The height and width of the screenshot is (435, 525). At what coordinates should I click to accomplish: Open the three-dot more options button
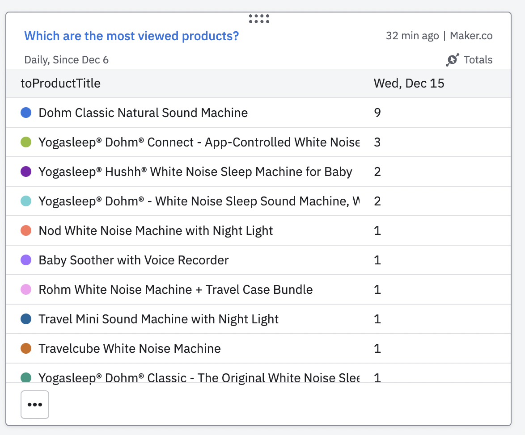pos(35,405)
